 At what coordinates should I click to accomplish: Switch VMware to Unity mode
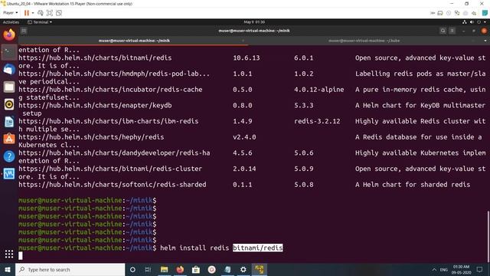(x=59, y=13)
